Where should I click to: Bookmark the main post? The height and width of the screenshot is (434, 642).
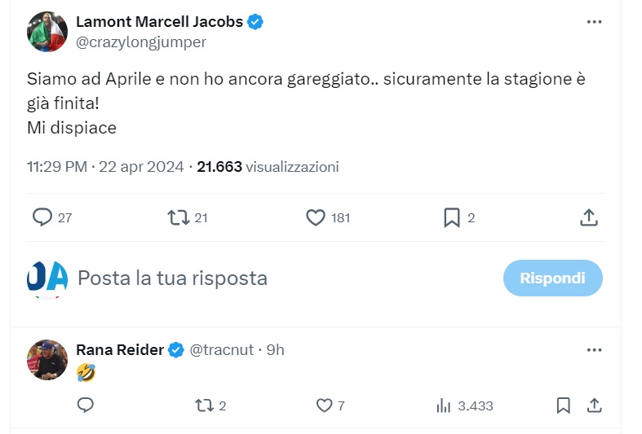(451, 217)
